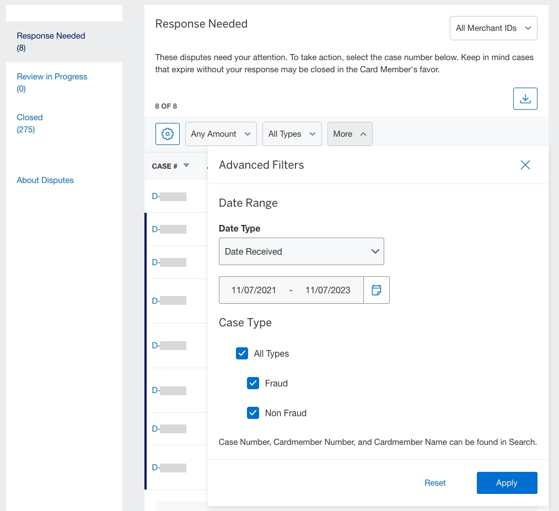Click the Apply button

click(x=507, y=482)
